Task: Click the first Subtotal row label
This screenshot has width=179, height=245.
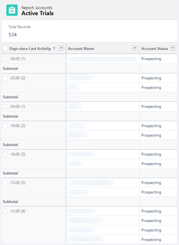Action: pyautogui.click(x=10, y=68)
